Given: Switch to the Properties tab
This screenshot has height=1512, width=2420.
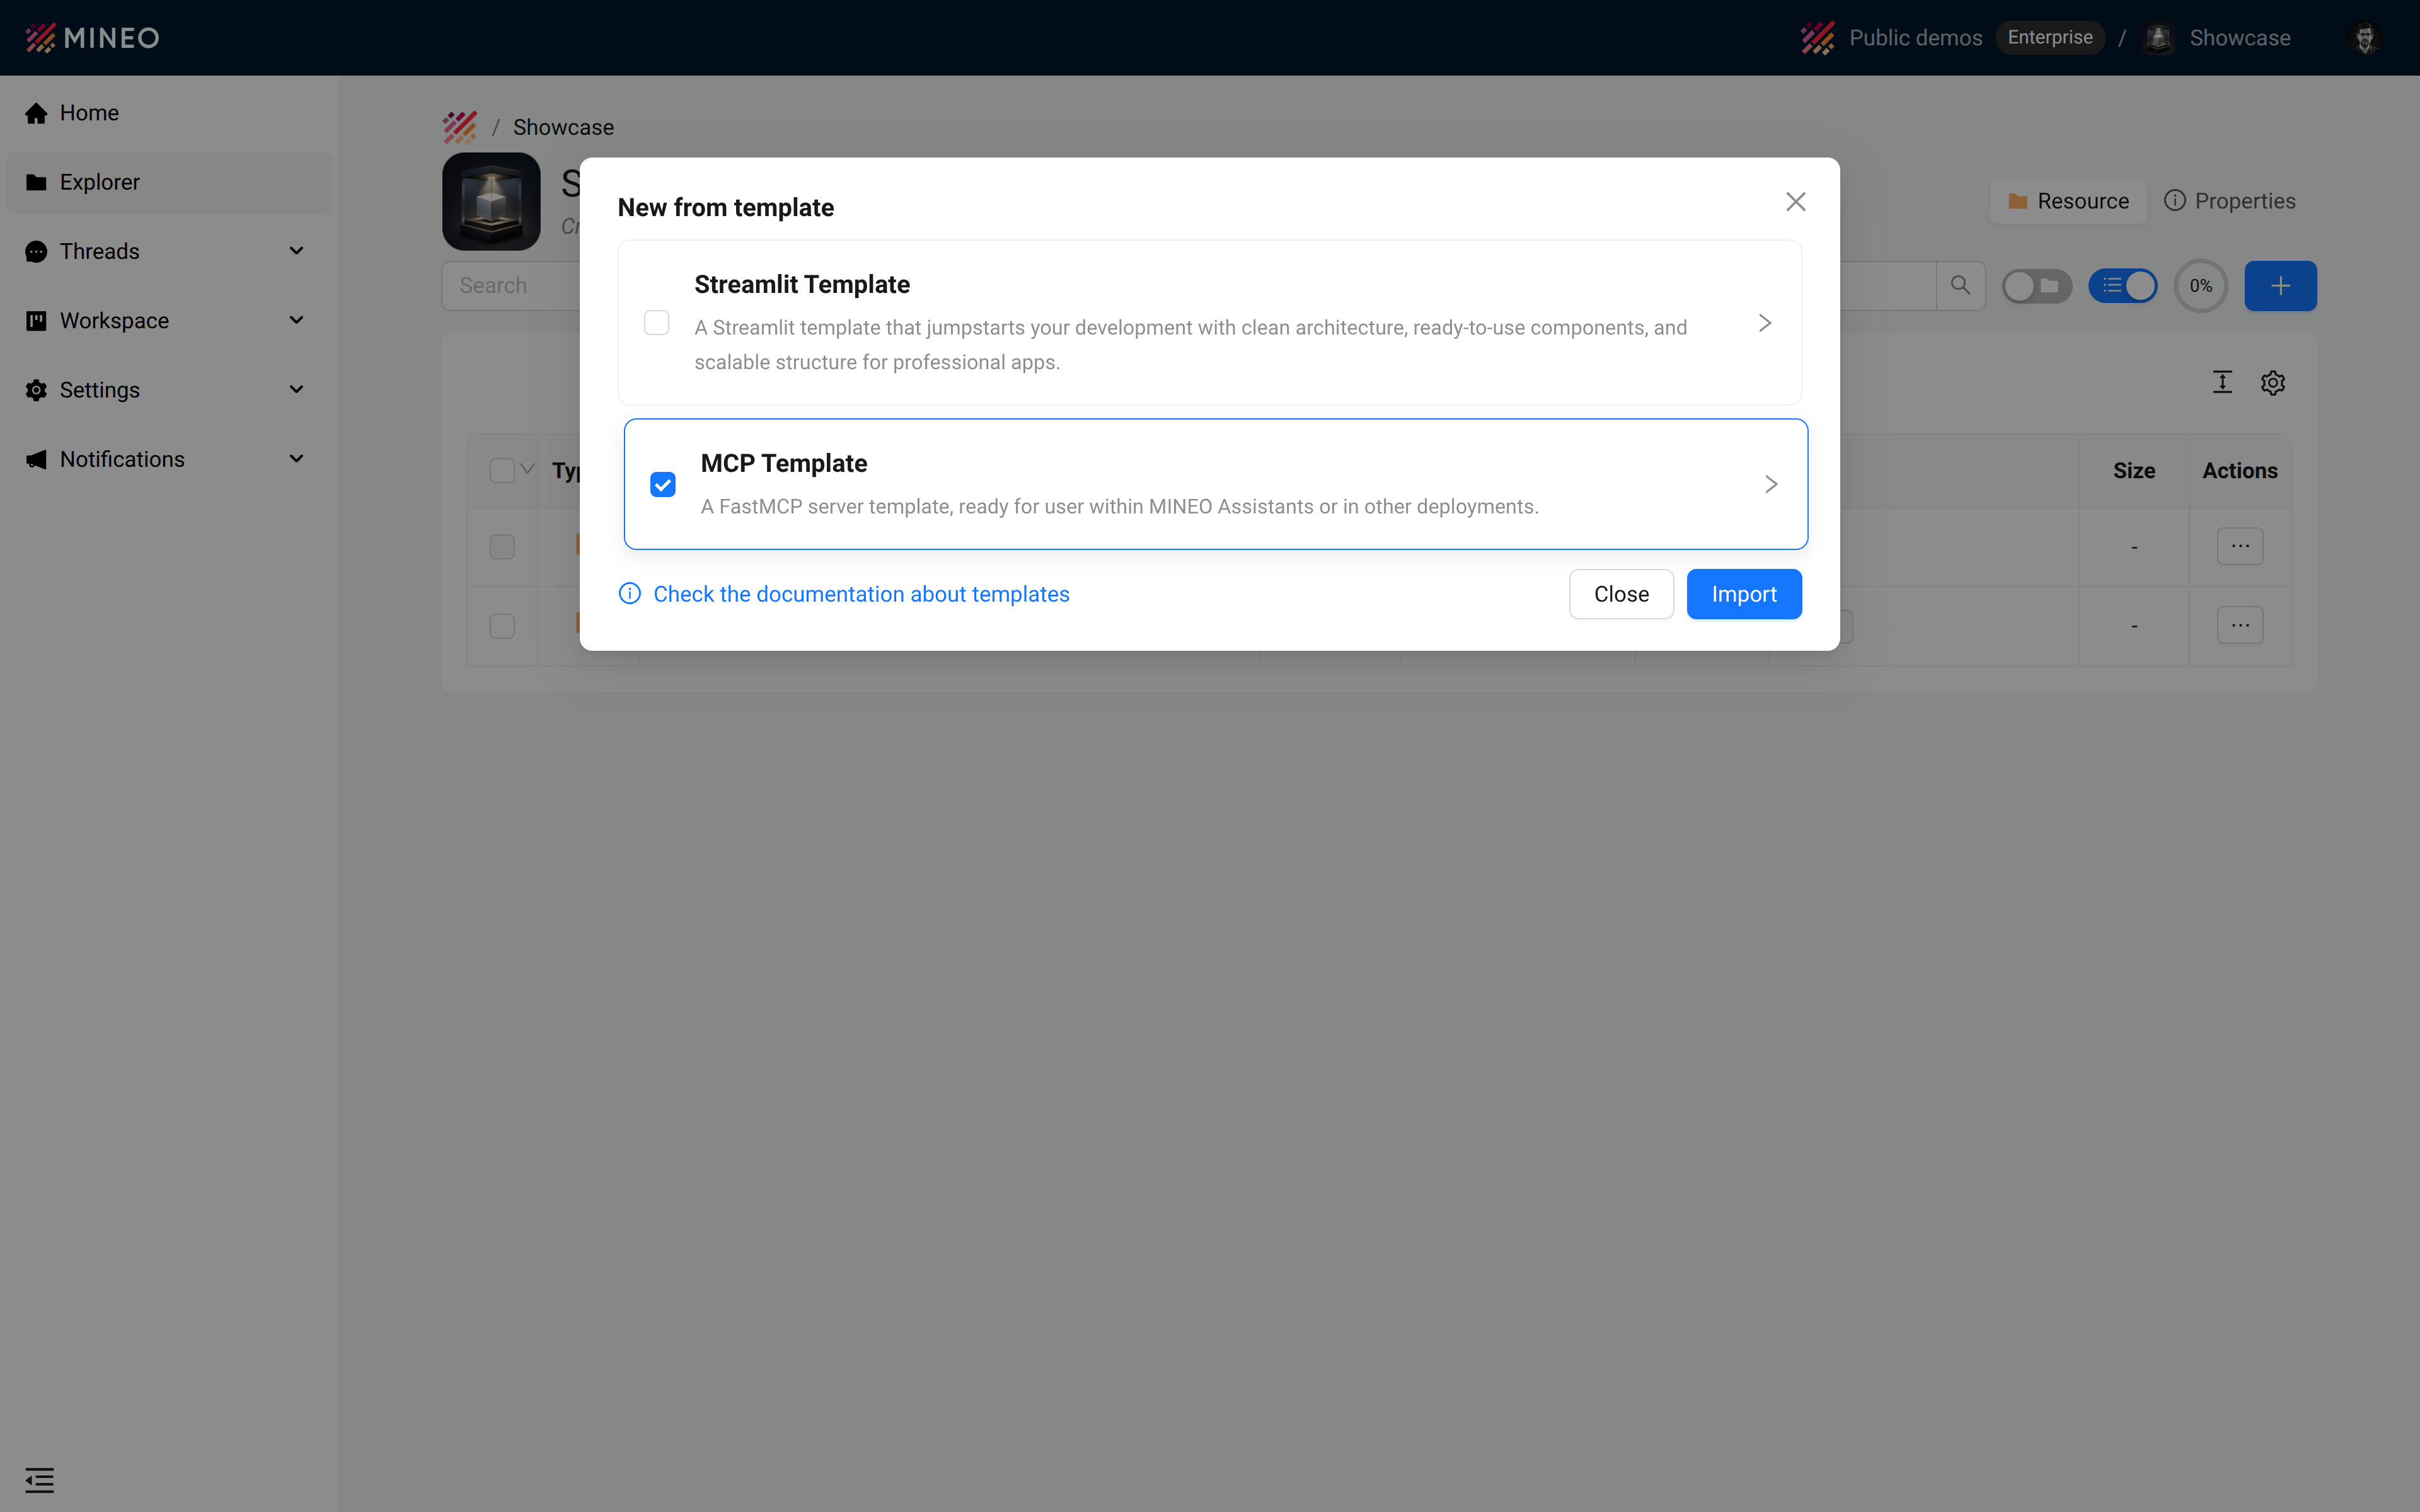Looking at the screenshot, I should pyautogui.click(x=2230, y=201).
